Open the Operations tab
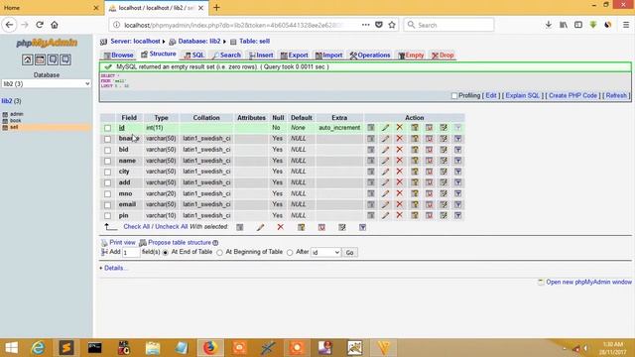Screen dimensions: 635x357 370,56
